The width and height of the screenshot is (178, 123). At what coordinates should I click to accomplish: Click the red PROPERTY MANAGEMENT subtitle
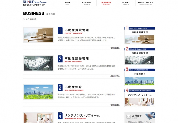[74, 33]
